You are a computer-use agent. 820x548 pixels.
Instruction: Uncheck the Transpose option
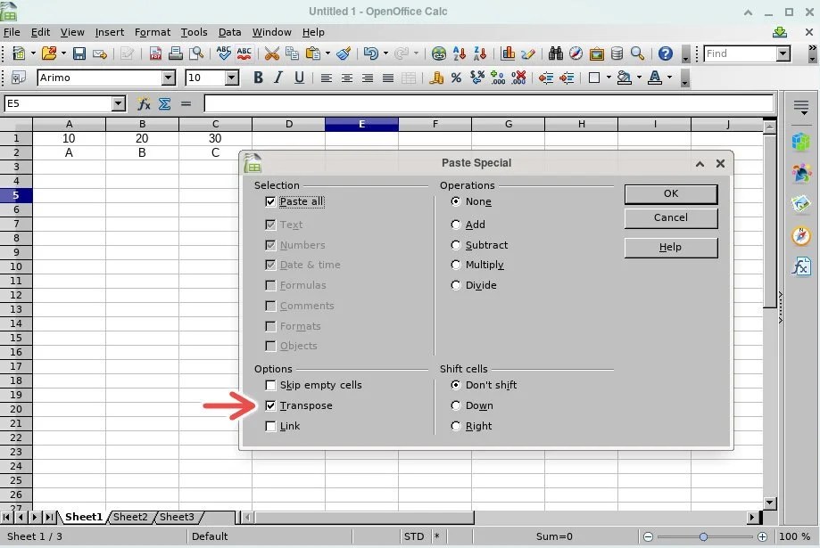click(x=270, y=405)
